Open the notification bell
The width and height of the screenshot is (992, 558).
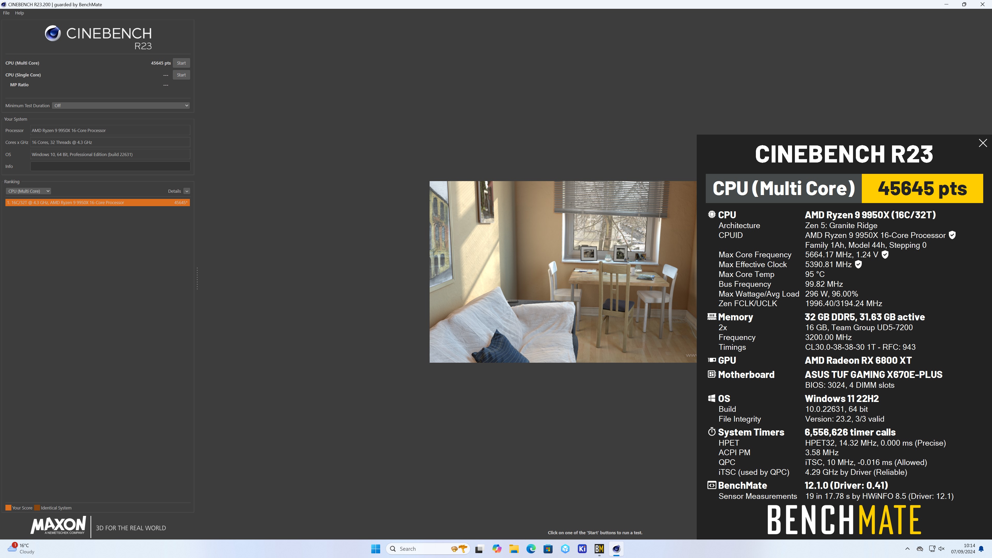981,549
